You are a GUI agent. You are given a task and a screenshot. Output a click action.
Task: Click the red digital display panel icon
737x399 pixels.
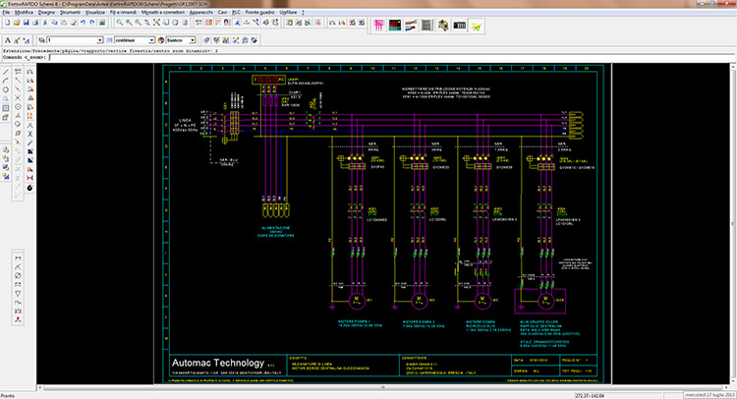click(x=395, y=26)
